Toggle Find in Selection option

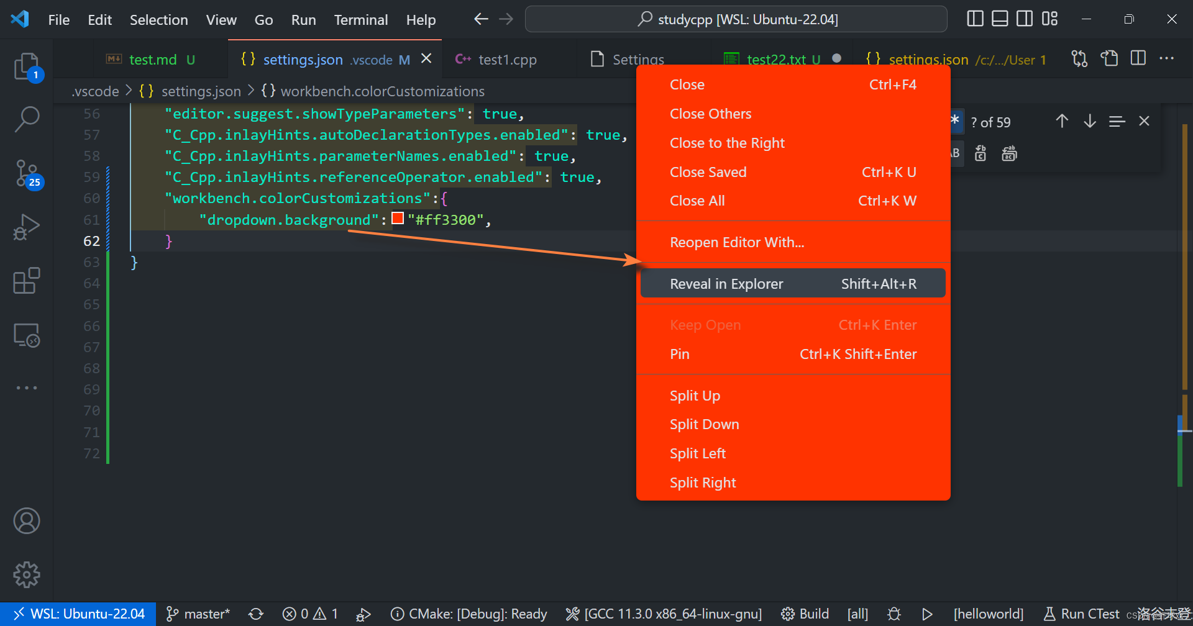coord(1117,121)
